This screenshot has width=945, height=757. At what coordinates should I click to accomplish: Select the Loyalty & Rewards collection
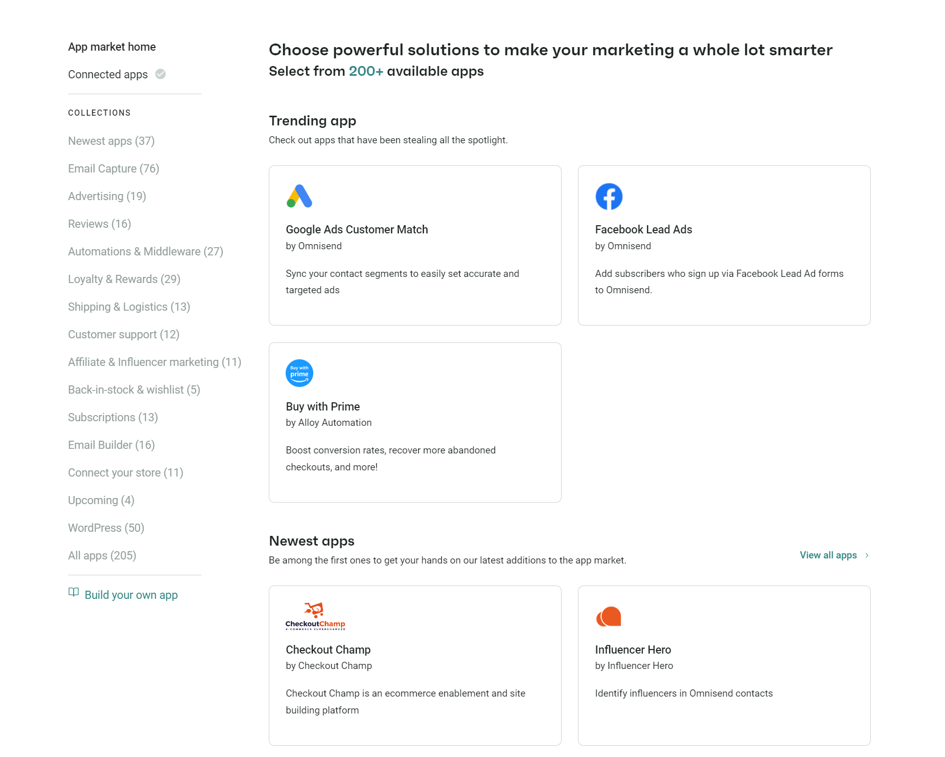click(124, 279)
